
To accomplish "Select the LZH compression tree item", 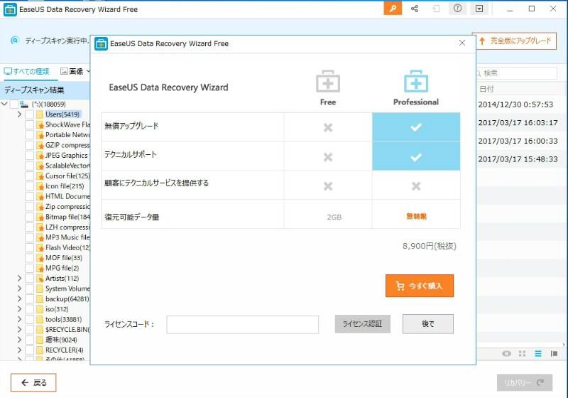I will (x=67, y=227).
